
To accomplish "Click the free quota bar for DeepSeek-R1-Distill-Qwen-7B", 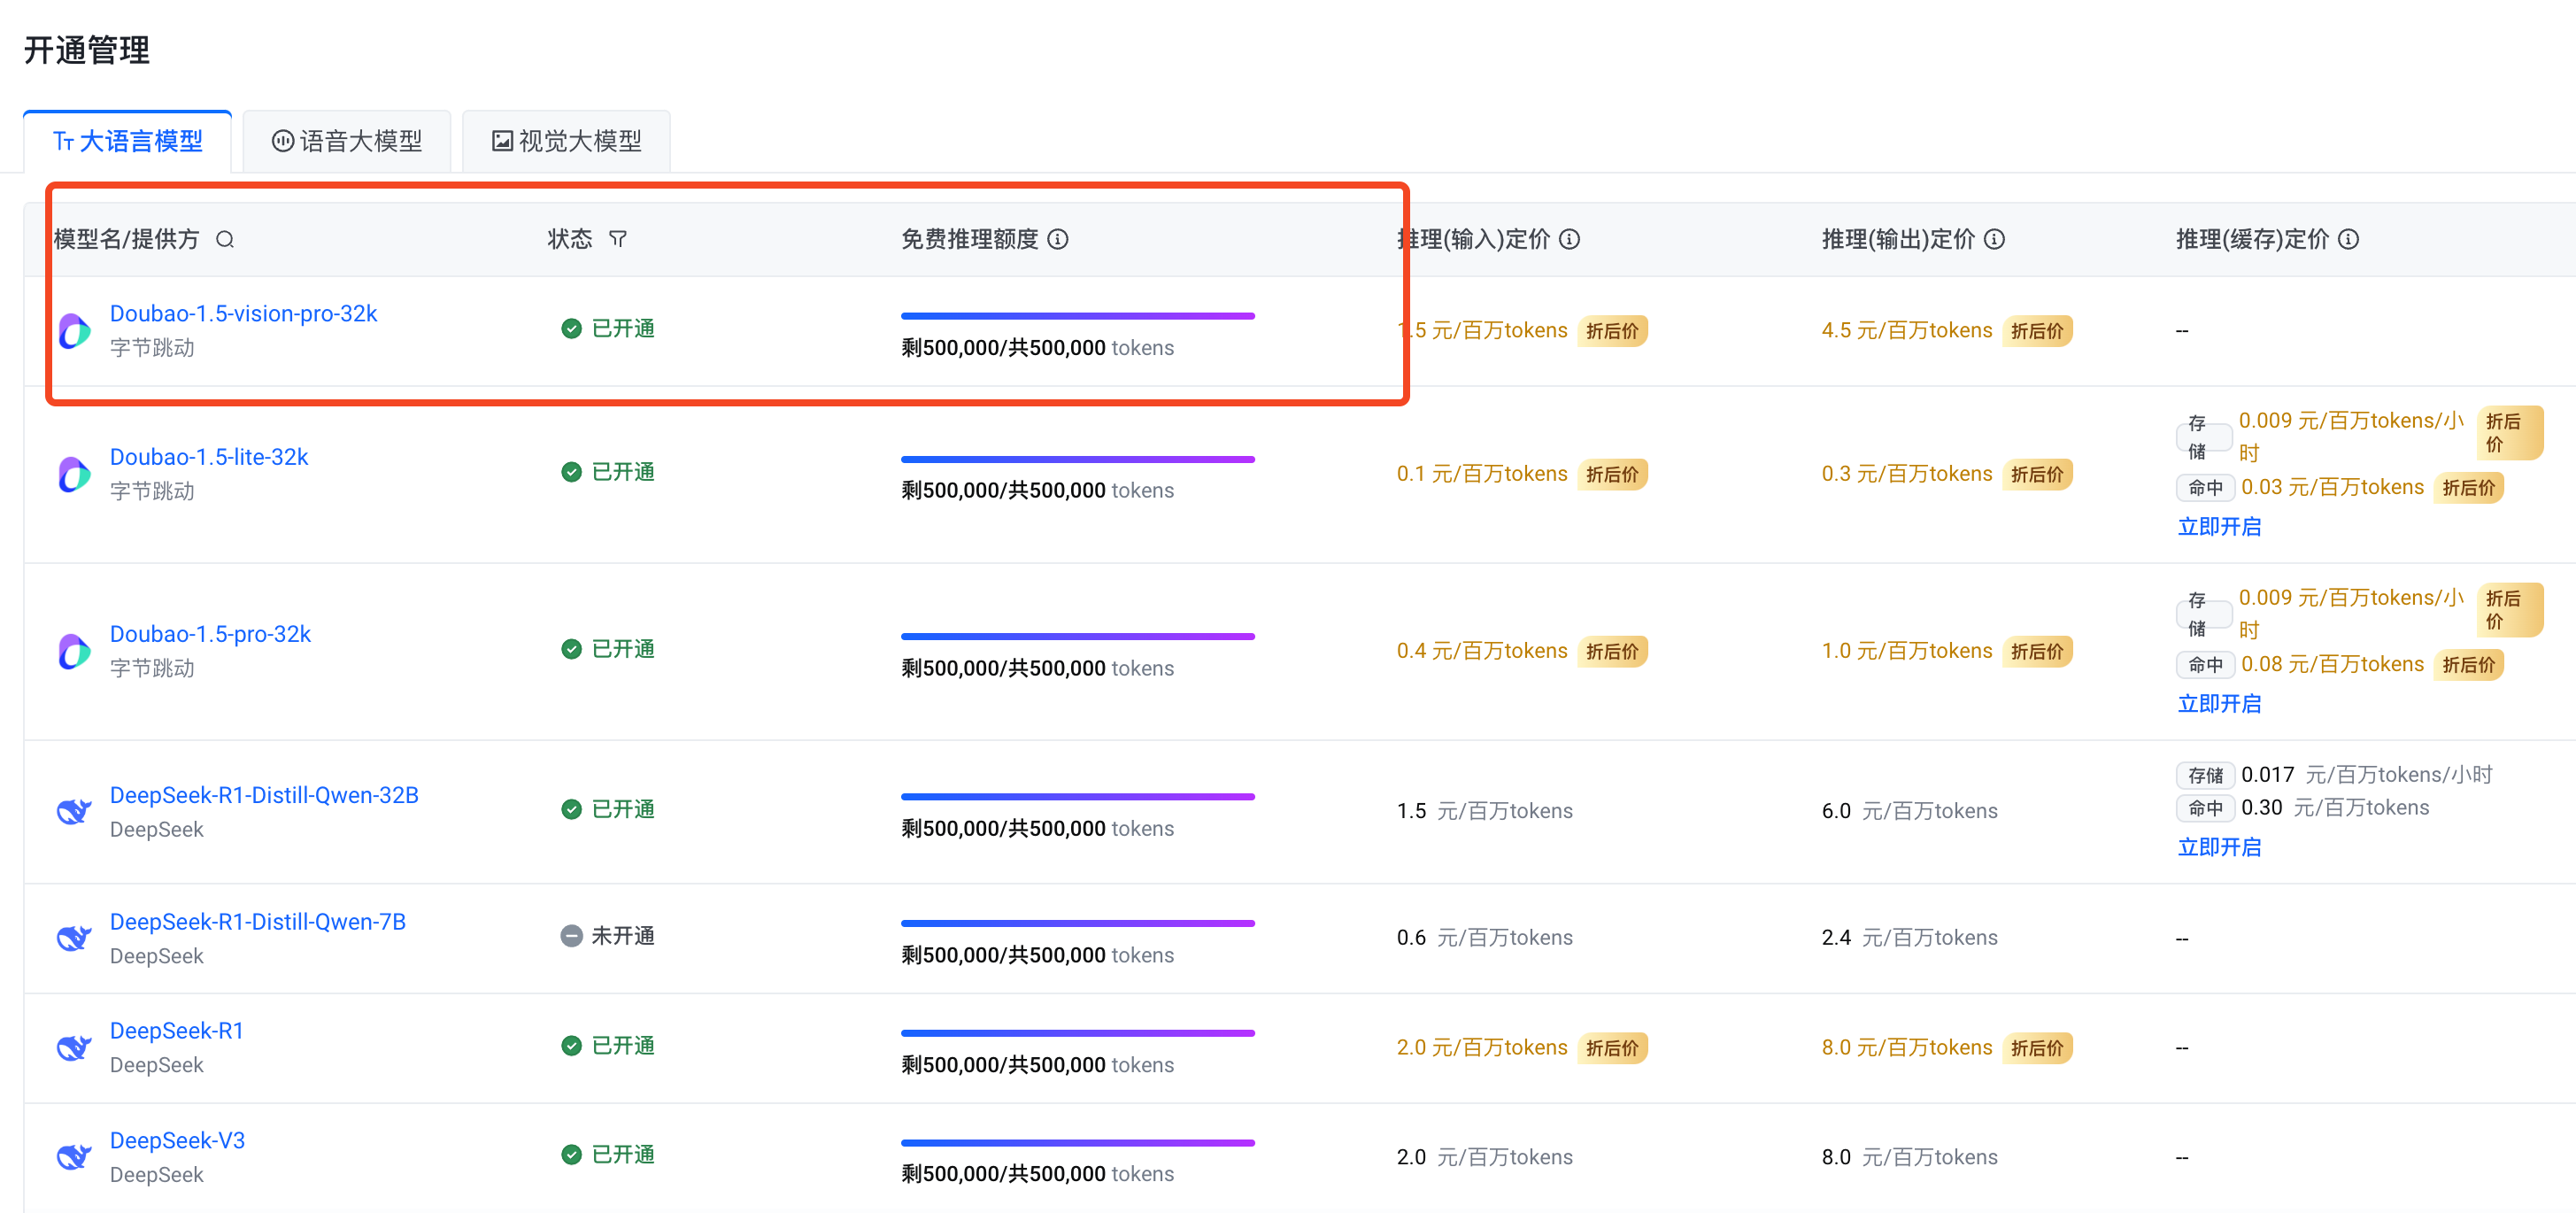I will [1078, 924].
